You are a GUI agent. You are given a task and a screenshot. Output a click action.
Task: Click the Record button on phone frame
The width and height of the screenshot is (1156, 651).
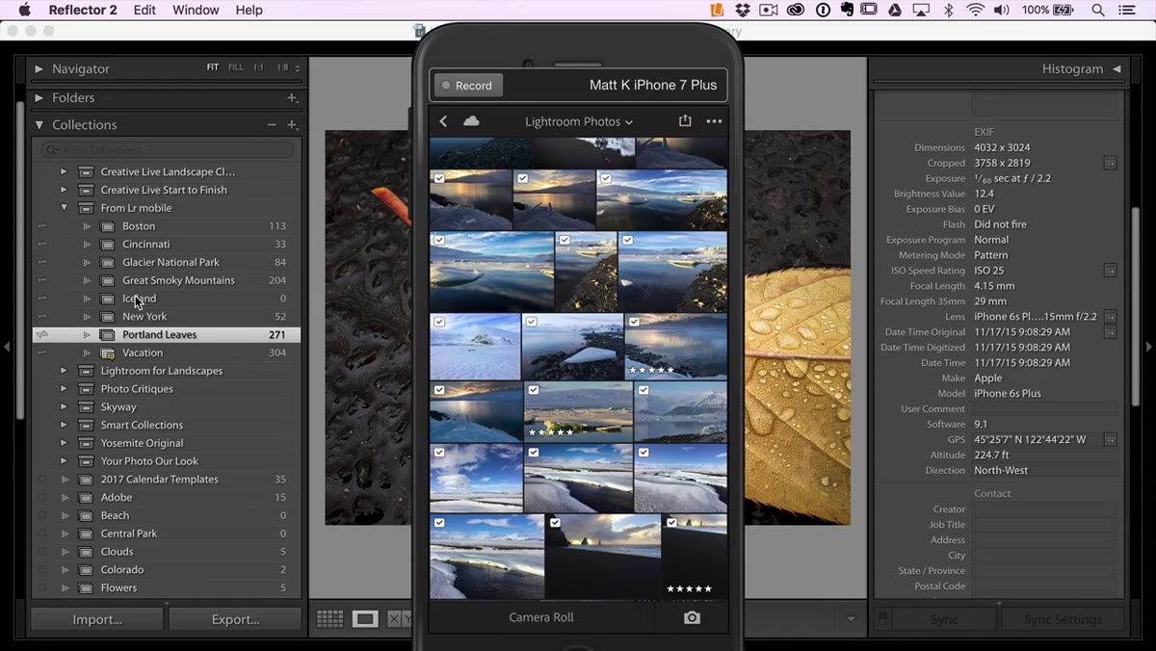pos(467,85)
